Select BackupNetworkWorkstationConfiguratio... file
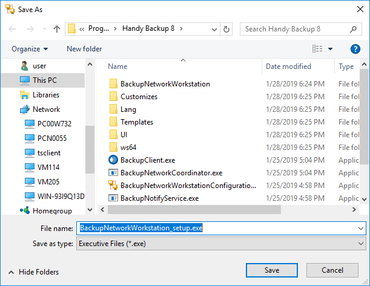The height and width of the screenshot is (286, 370). [x=188, y=186]
